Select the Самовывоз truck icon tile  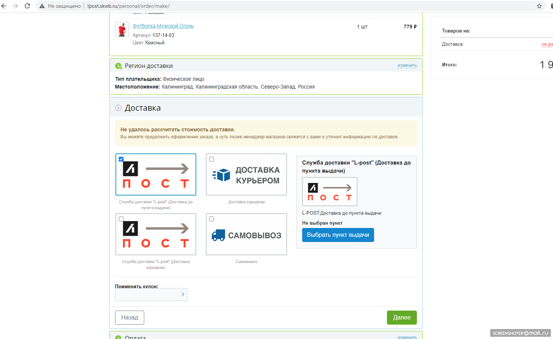(x=246, y=234)
